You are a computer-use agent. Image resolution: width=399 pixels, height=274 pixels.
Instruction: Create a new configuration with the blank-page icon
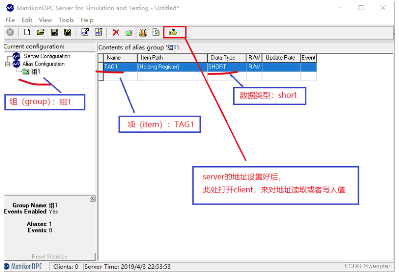click(x=27, y=32)
